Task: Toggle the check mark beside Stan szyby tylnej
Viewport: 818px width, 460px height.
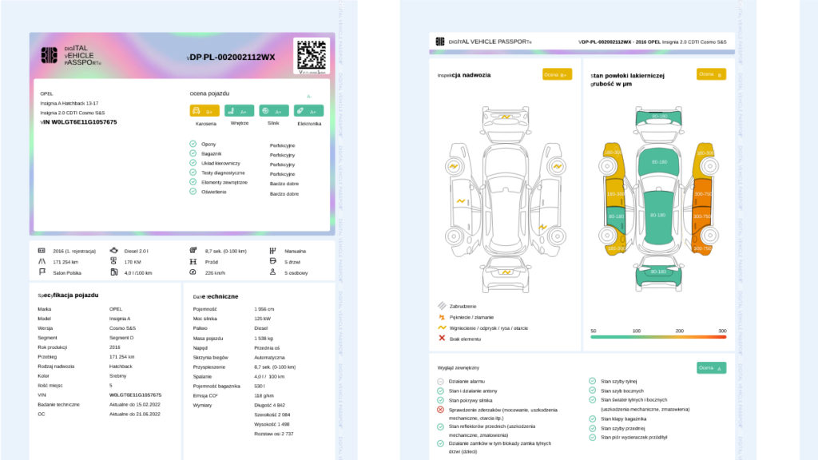Action: [593, 381]
